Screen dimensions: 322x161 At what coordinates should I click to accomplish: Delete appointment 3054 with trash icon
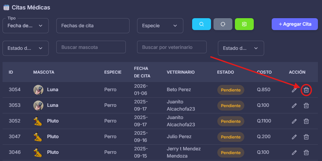(x=306, y=90)
